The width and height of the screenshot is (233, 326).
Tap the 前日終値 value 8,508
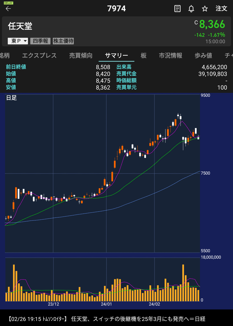point(103,67)
